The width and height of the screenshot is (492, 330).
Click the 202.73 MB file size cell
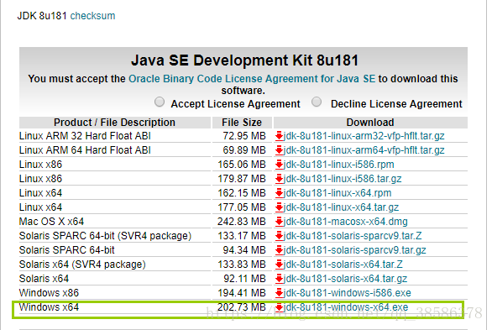tap(242, 307)
